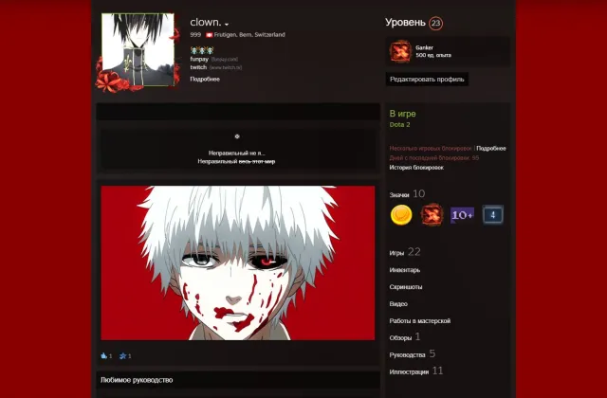This screenshot has height=398, width=607.
Task: Open Работы в мастерской link
Action: (x=419, y=321)
